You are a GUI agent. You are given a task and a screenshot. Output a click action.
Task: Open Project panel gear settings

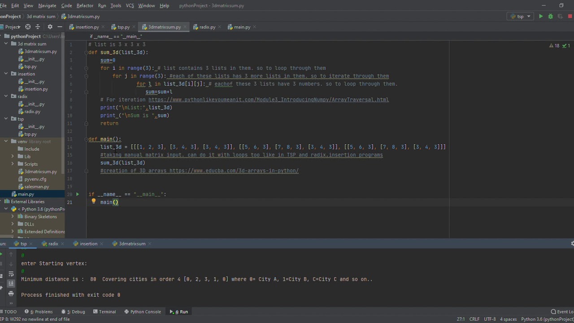point(50,27)
